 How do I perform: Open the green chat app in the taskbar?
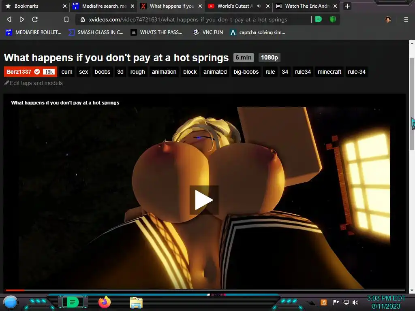[73, 302]
